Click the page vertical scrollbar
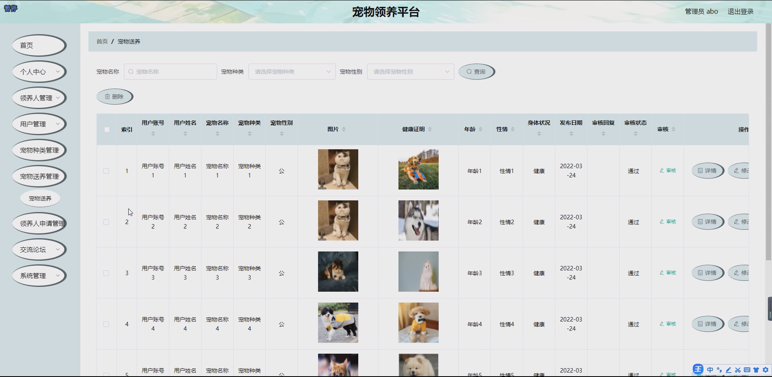Screen dimensions: 772x377 [x=768, y=142]
